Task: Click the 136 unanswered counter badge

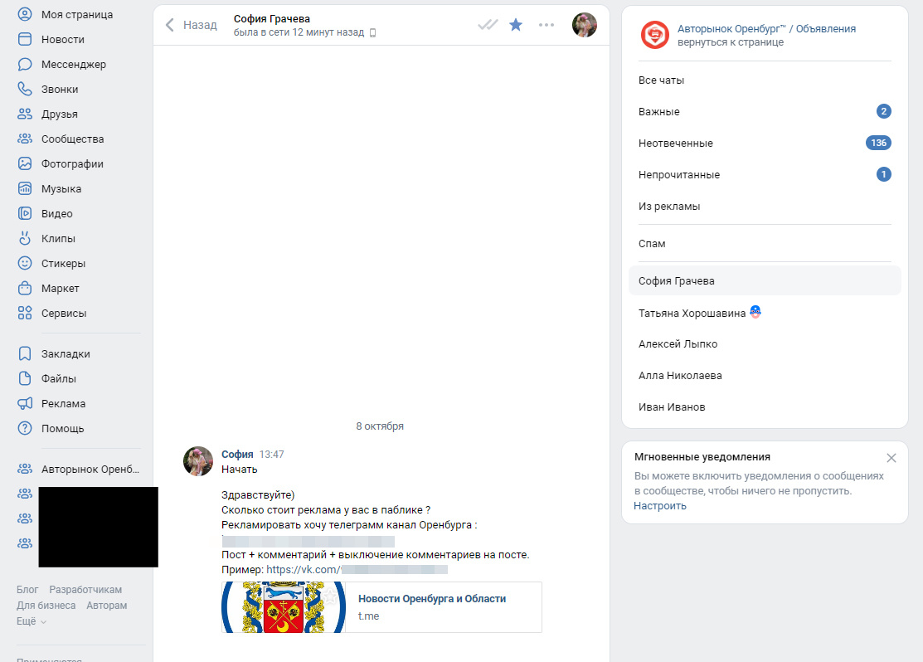Action: click(878, 143)
